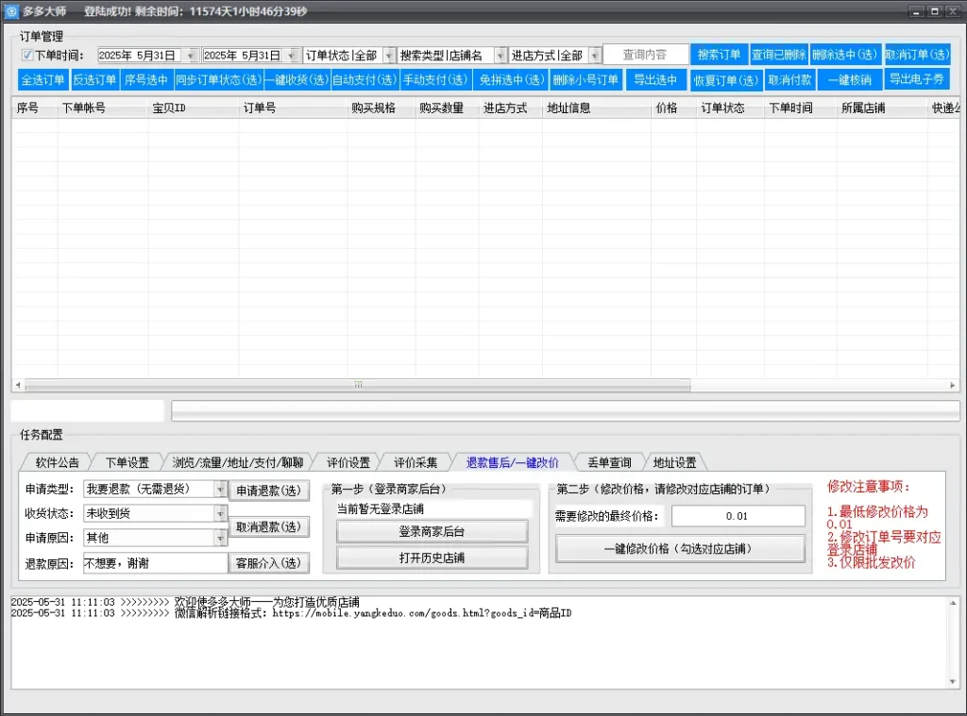Click the 所属店铺 column header
This screenshot has width=967, height=716.
882,108
